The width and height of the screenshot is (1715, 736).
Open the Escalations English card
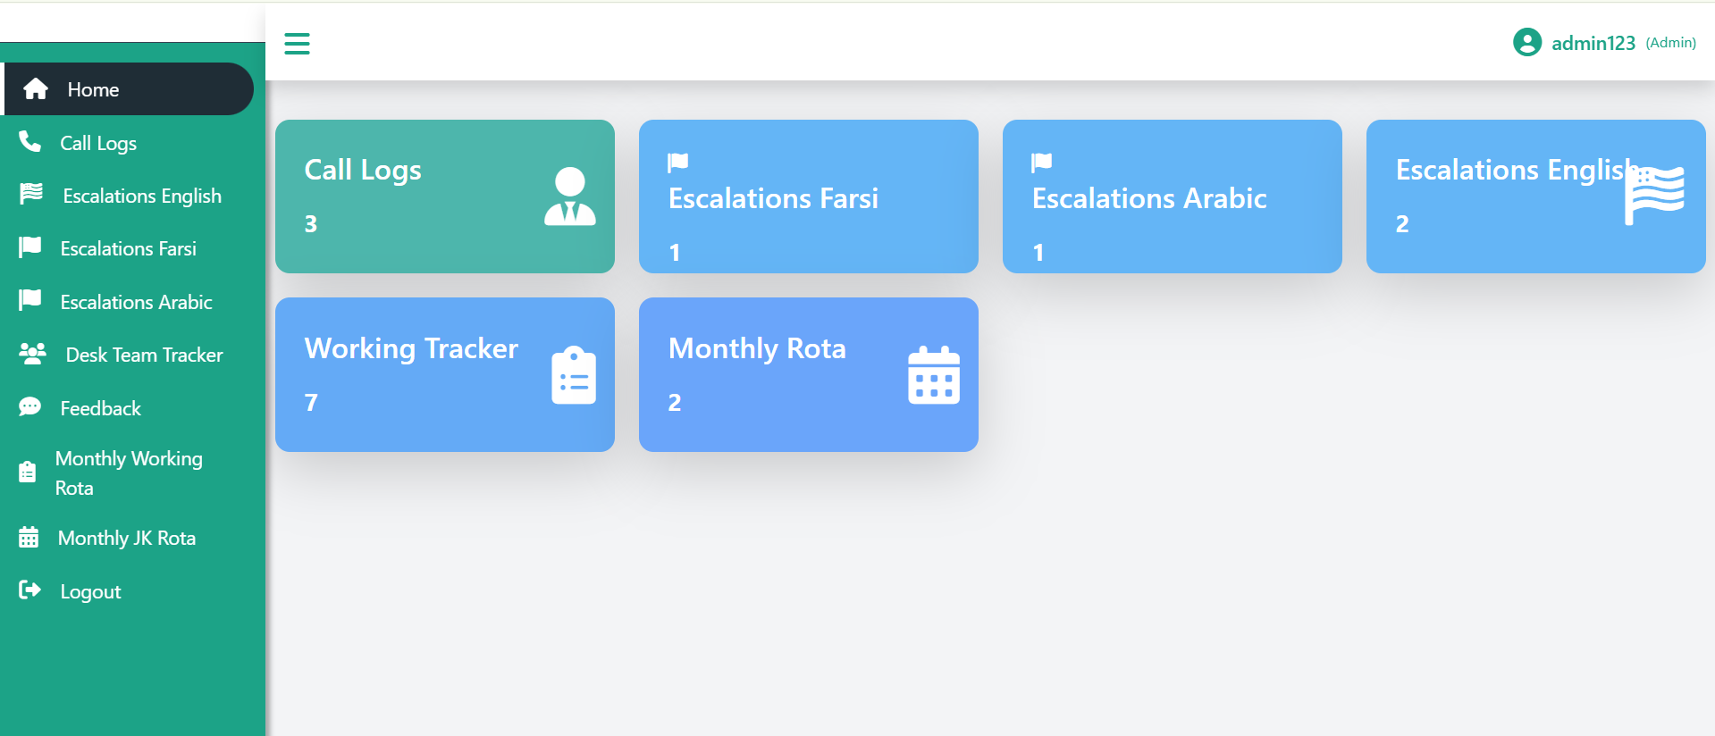[1534, 197]
